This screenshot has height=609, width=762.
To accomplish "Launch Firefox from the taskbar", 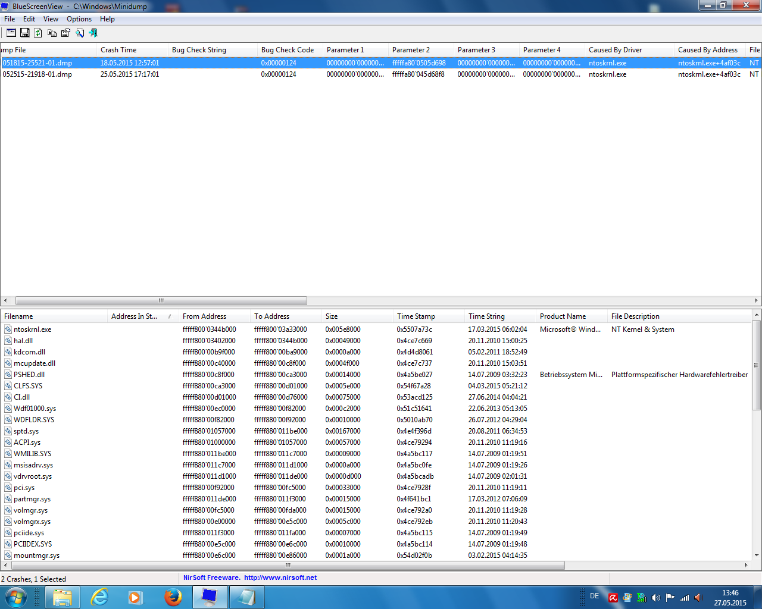I will 173,597.
